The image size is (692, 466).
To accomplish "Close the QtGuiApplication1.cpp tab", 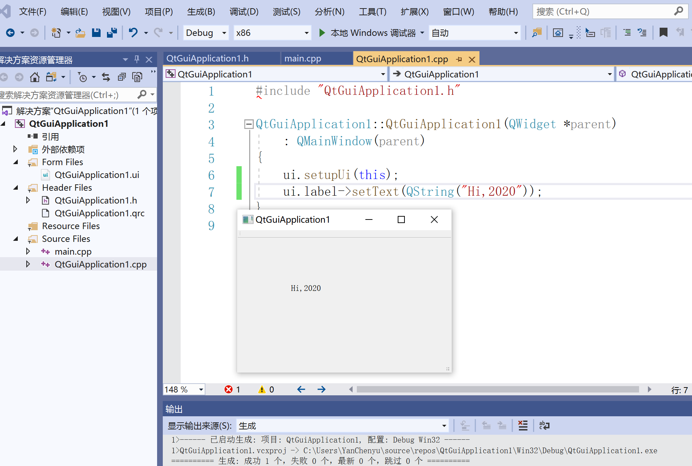I will (x=472, y=59).
